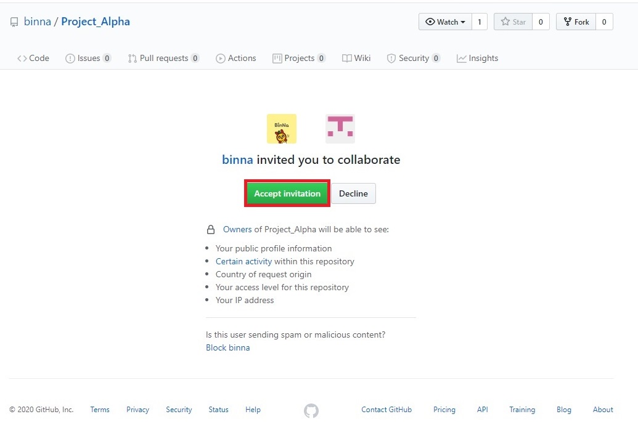Viewport: 638px width, 422px height.
Task: Open the Help footer link
Action: (x=253, y=410)
